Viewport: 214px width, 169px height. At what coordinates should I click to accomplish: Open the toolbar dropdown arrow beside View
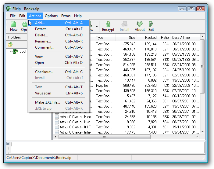coord(97,26)
